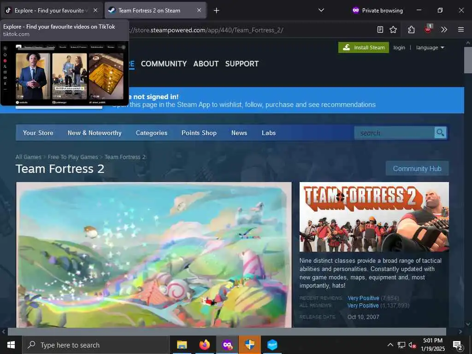This screenshot has width=472, height=354.
Task: Click the login link
Action: [x=399, y=47]
